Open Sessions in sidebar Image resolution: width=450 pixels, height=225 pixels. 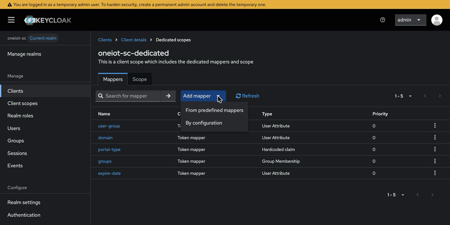(45, 153)
